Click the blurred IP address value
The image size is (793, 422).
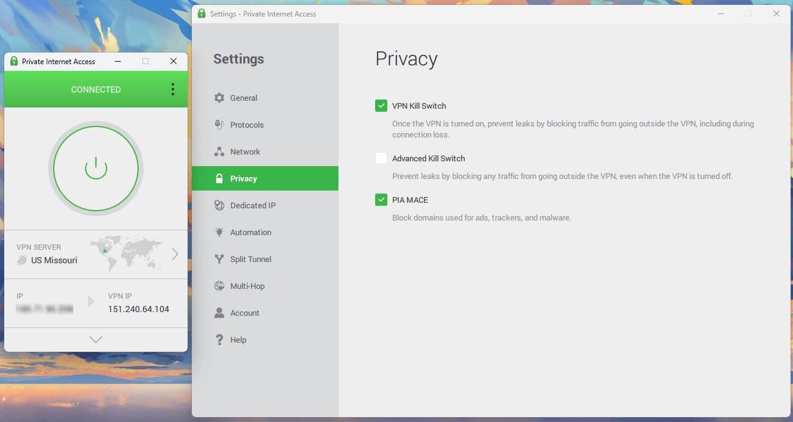(45, 309)
